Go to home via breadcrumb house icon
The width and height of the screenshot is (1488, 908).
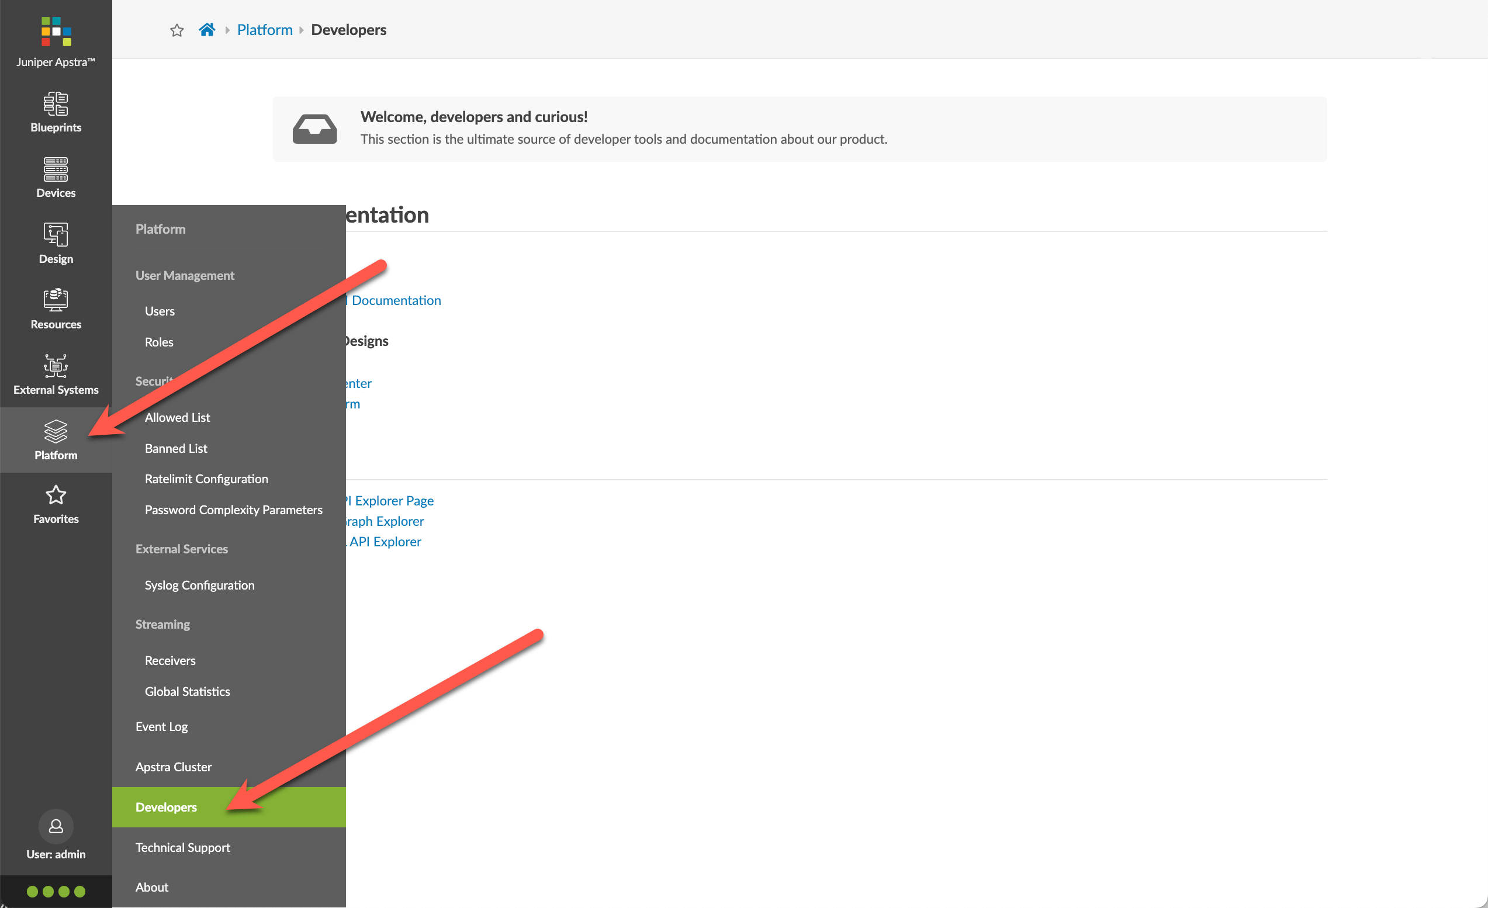click(x=207, y=30)
